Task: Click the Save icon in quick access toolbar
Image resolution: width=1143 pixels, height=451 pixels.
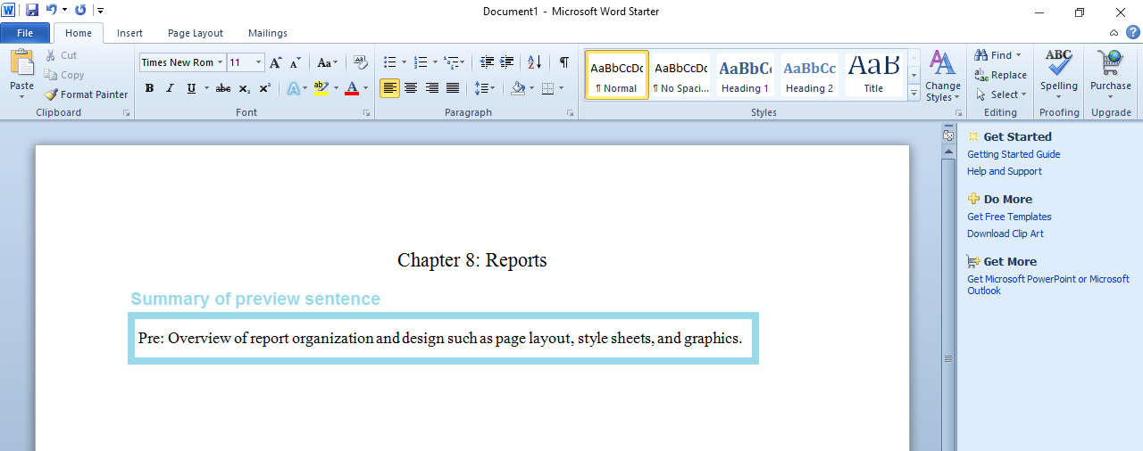Action: click(32, 10)
